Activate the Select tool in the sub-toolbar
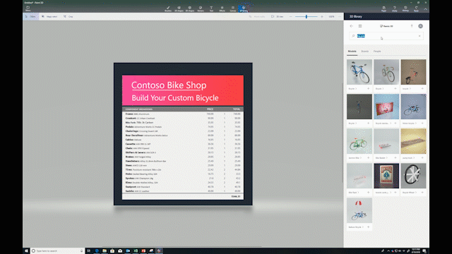The image size is (452, 254). [30, 17]
